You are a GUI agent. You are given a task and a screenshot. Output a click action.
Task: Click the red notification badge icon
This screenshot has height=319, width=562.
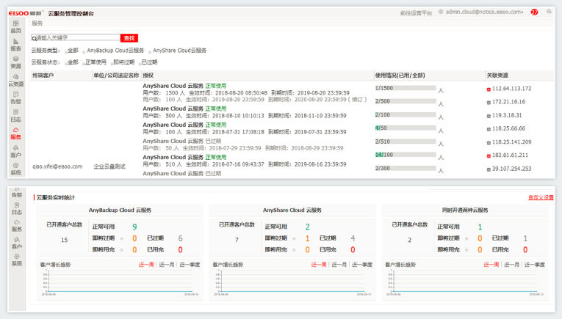pyautogui.click(x=534, y=12)
